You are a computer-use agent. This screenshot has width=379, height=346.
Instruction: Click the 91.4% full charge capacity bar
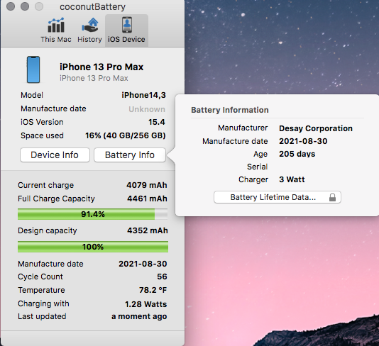pos(92,214)
